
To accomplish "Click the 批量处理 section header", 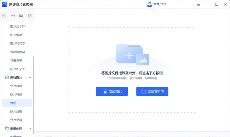I will [17, 129].
